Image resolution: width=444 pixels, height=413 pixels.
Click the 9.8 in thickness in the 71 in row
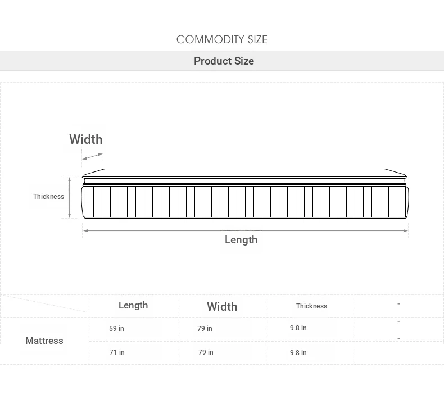click(298, 353)
